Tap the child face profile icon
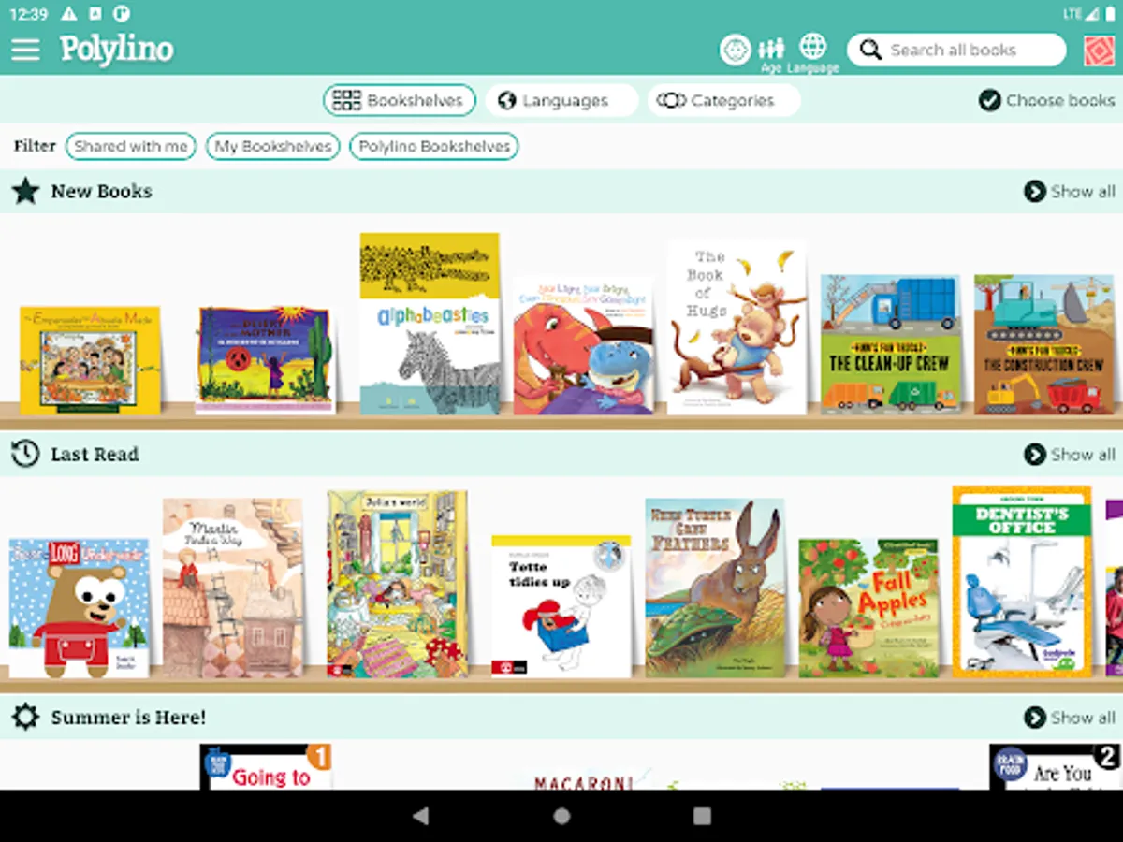 [x=736, y=50]
